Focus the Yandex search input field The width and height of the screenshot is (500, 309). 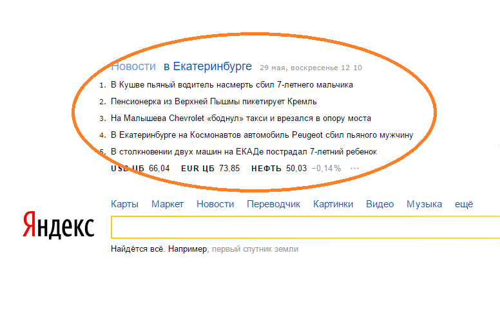305,227
